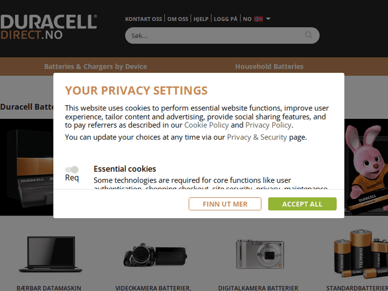Screen dimensions: 388x291
Task: Open the Privacy & Security link
Action: tap(257, 137)
